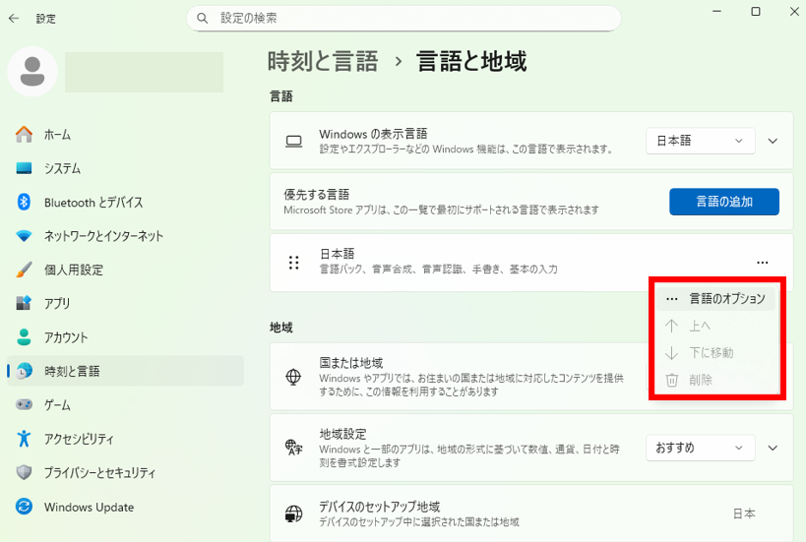Choose 言語のオプション from the context menu

(x=726, y=298)
